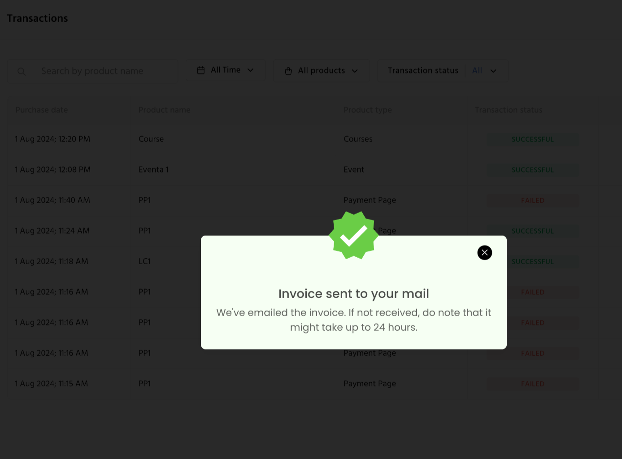Image resolution: width=622 pixels, height=459 pixels.
Task: Focus the Search by product name field
Action: point(93,71)
